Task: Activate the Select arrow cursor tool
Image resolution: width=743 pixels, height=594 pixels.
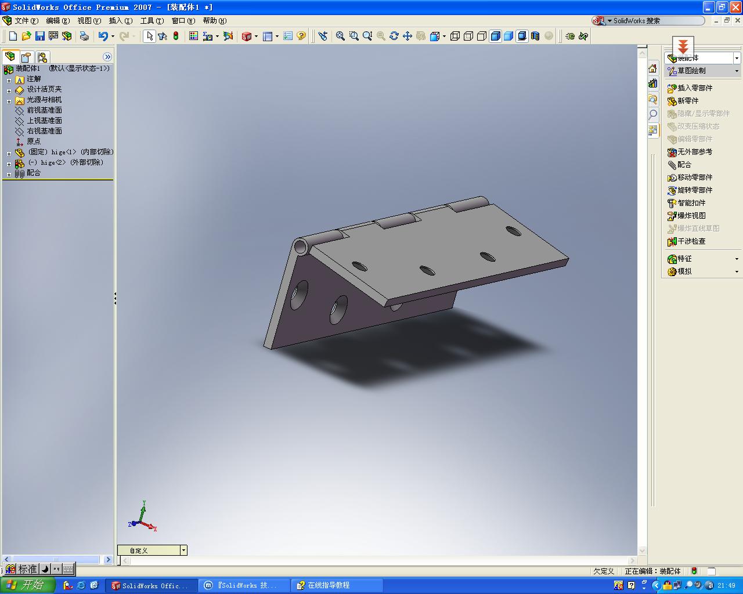Action: 149,36
